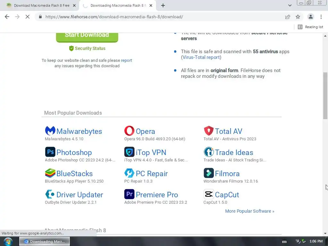Open a new tab with plus
Viewport: 328px width, 246px height.
[163, 5]
